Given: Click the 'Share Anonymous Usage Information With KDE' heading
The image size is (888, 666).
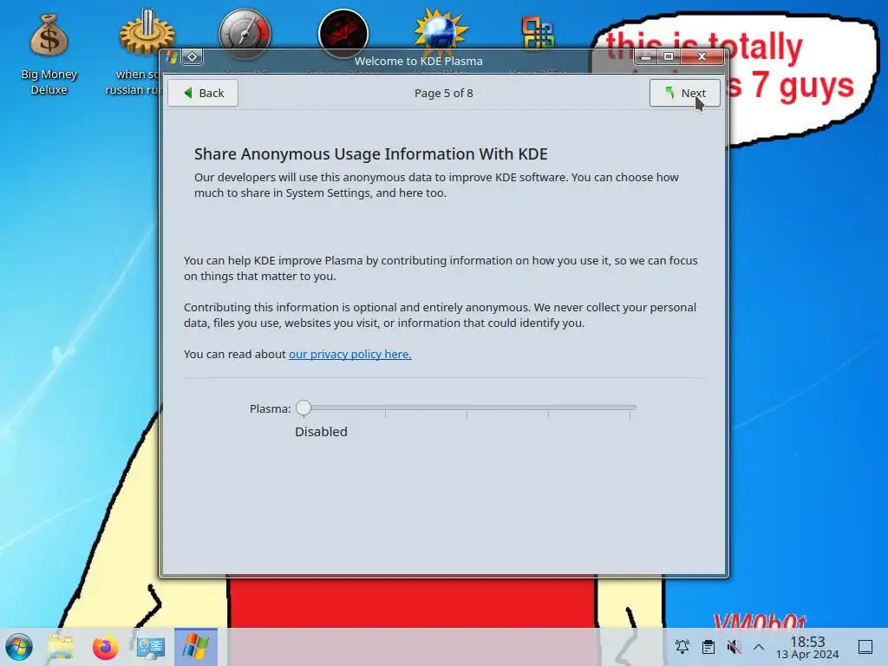Looking at the screenshot, I should point(371,154).
